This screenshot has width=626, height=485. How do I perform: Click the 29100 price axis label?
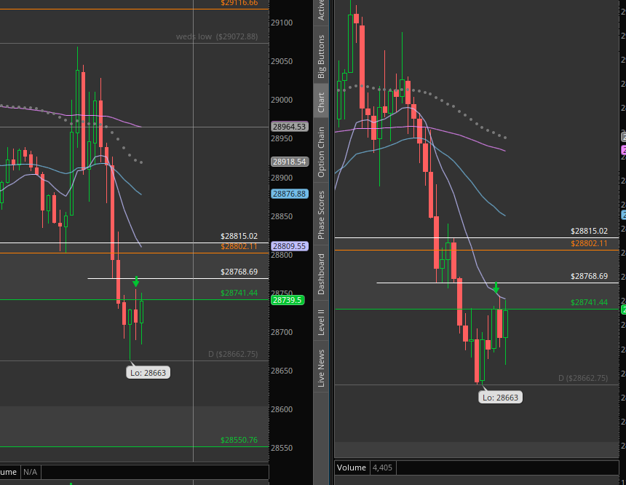click(282, 23)
